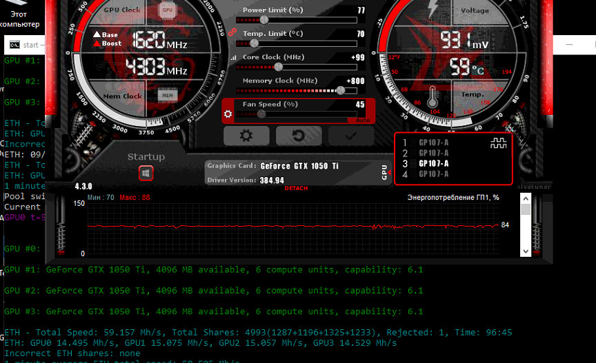This screenshot has height=363, width=596.
Task: Toggle the link icon between power and temp limits
Action: coord(232,32)
